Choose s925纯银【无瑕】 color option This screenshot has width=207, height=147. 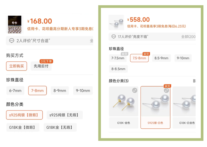click(64, 115)
